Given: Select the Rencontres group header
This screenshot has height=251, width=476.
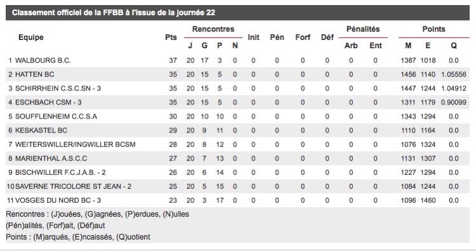Looking at the screenshot, I should pyautogui.click(x=213, y=29).
